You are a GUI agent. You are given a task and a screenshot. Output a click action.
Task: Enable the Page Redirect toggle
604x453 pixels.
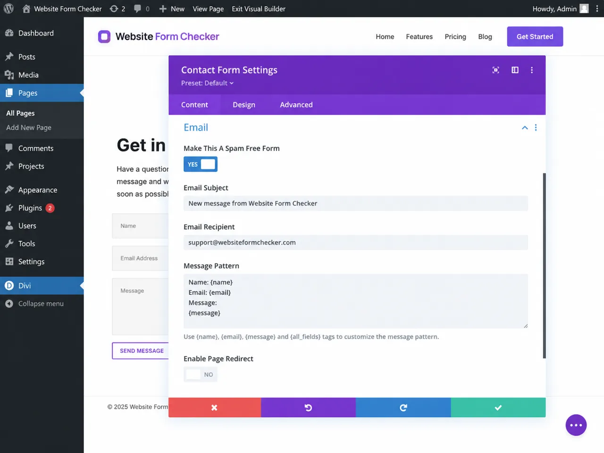coord(201,375)
